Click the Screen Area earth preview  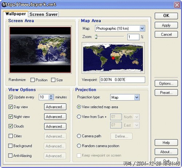[x=40, y=50]
